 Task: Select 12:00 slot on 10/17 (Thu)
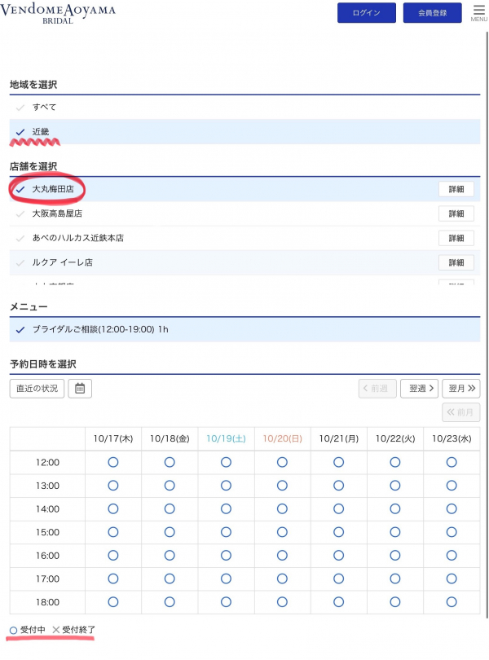coord(113,462)
